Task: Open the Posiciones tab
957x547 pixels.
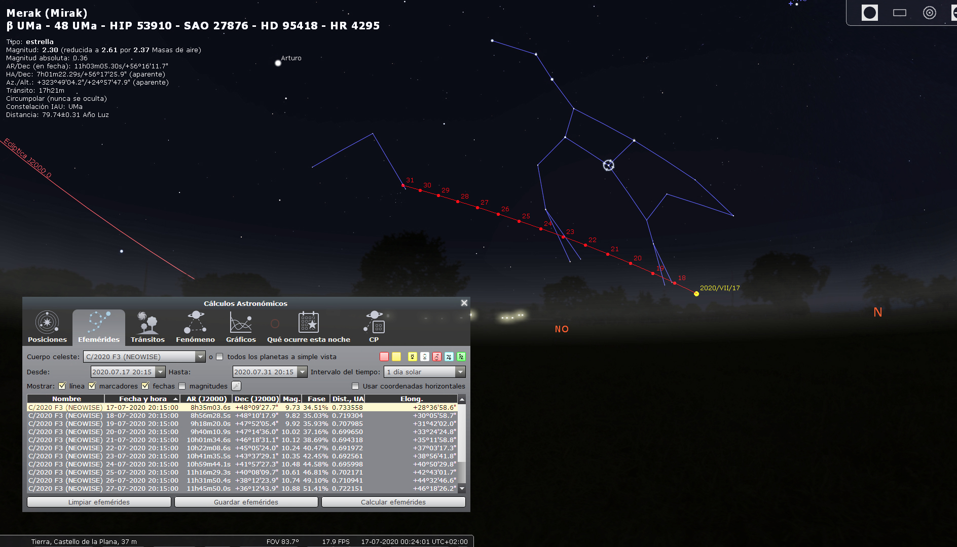Action: [x=47, y=327]
